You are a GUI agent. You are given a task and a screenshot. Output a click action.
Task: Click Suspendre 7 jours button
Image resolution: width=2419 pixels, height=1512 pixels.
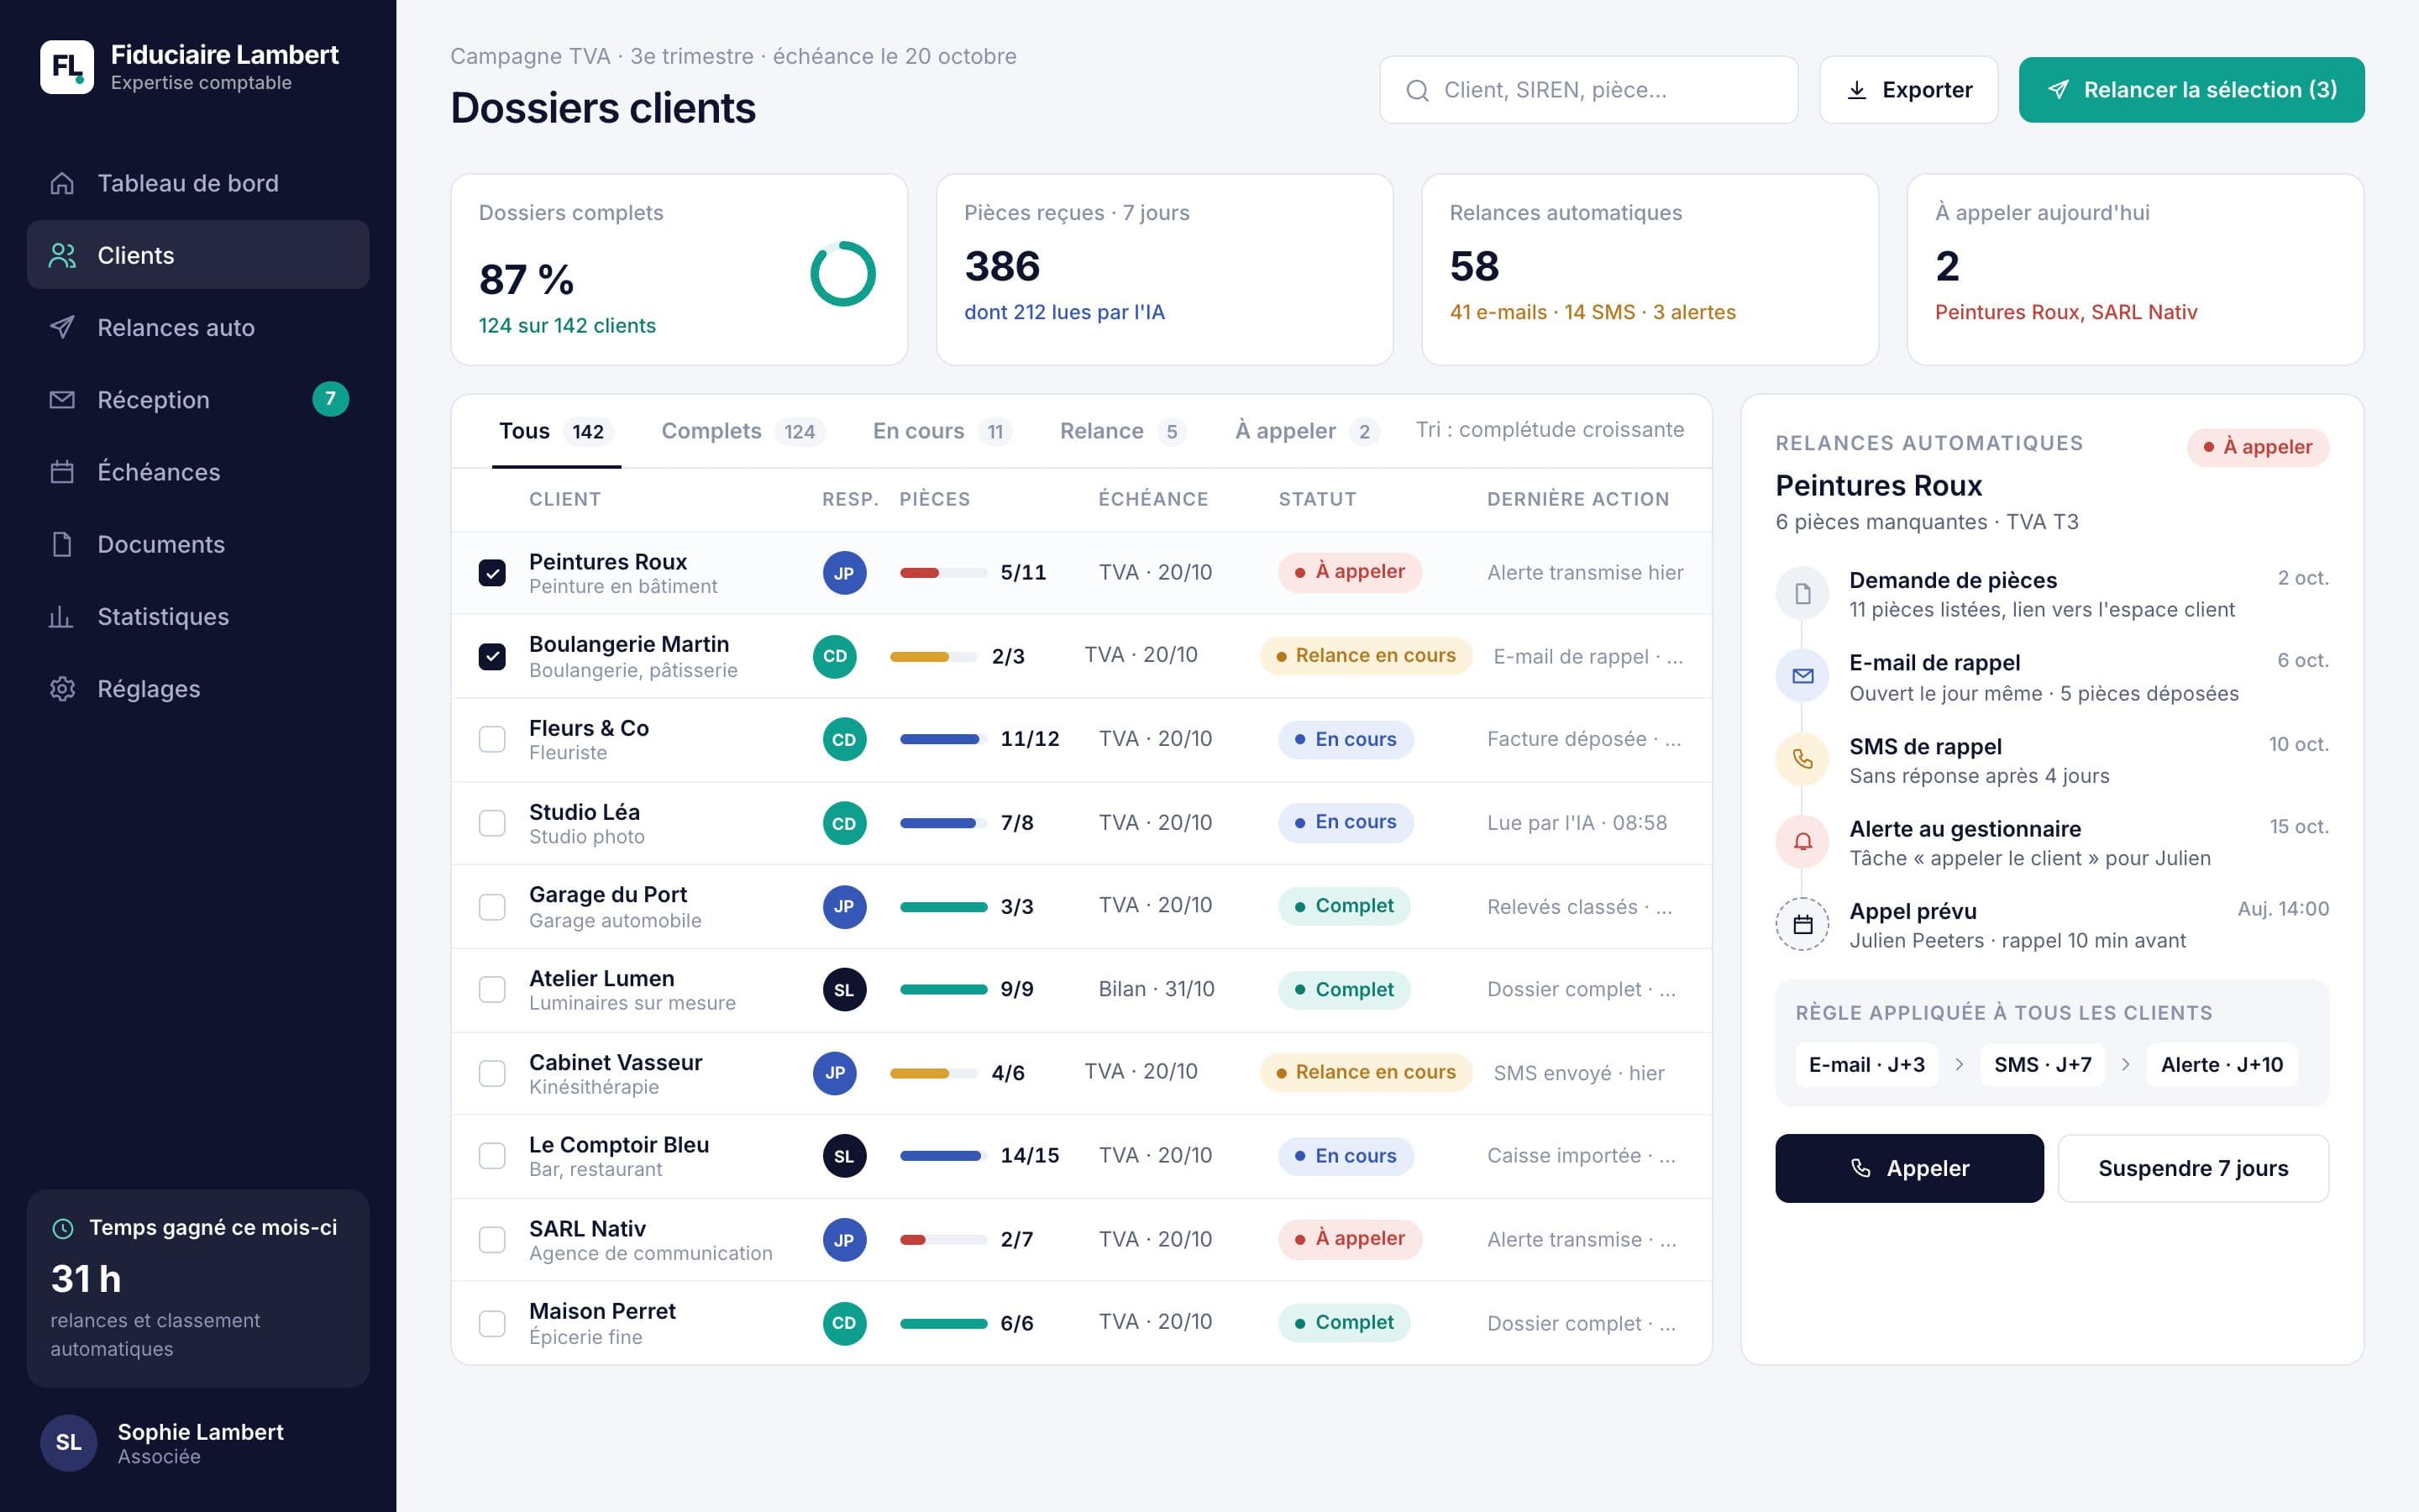click(2193, 1168)
